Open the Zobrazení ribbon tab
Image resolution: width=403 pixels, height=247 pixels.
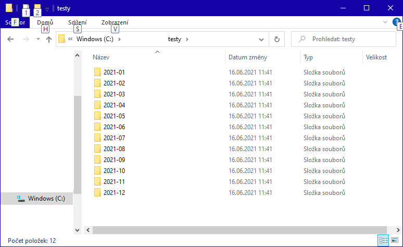pos(115,22)
